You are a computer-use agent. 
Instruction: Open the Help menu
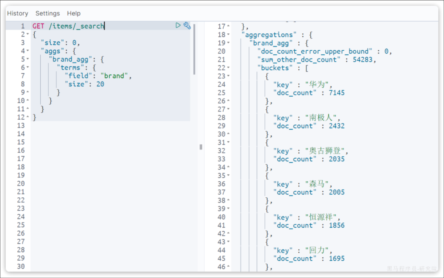point(74,13)
